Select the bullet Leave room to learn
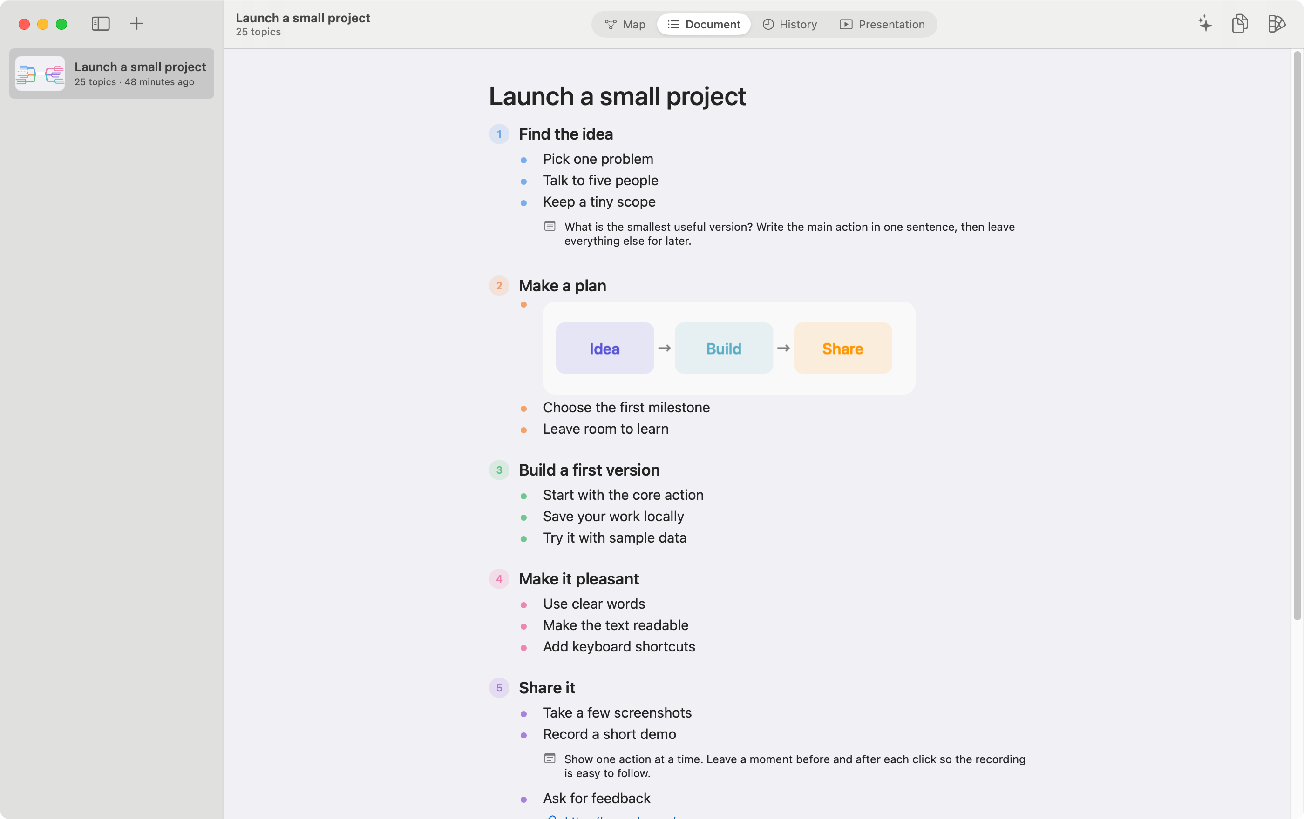Screen dimensions: 1304x819 click(606, 429)
